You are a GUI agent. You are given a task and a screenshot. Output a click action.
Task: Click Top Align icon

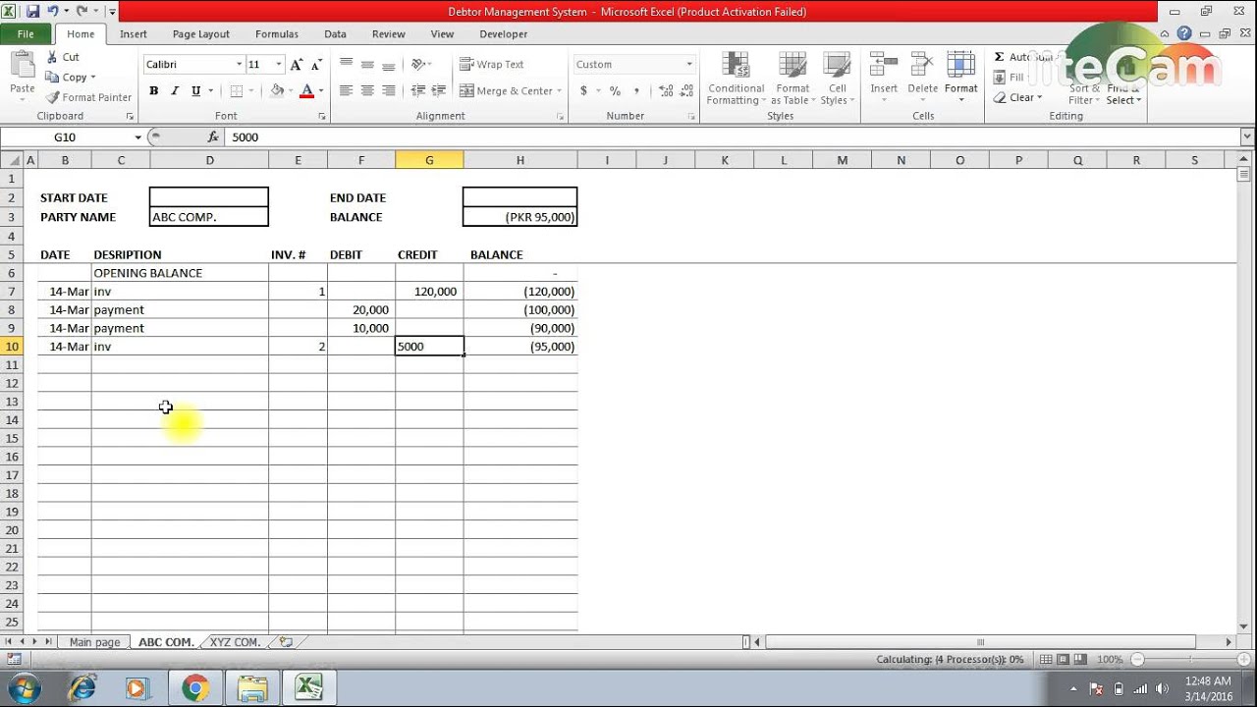[346, 64]
